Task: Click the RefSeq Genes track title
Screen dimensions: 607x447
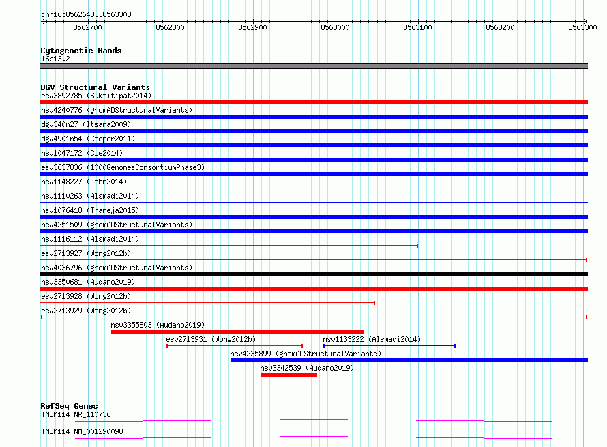Action: pos(69,406)
